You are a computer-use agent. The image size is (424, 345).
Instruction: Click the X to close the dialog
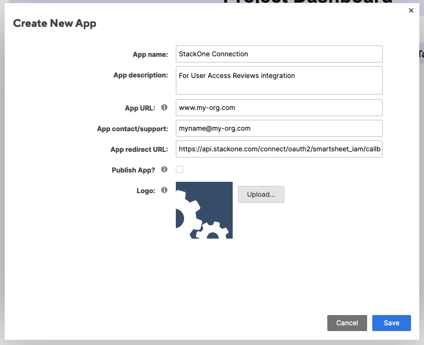click(411, 10)
